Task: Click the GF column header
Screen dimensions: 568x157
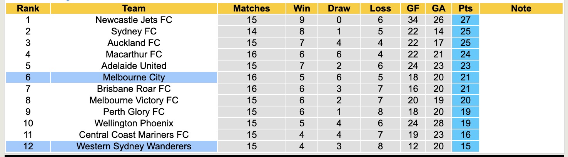Action: click(413, 8)
